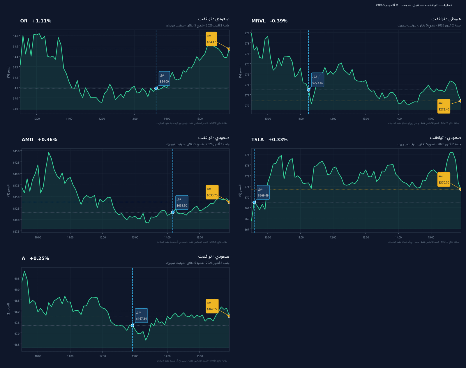Select the $369.49 blue label on TSLA chart
Viewport: 466px width, 368px height.
(263, 192)
